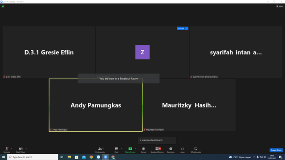Expand share options arrow beside Share Screen

tap(136, 149)
